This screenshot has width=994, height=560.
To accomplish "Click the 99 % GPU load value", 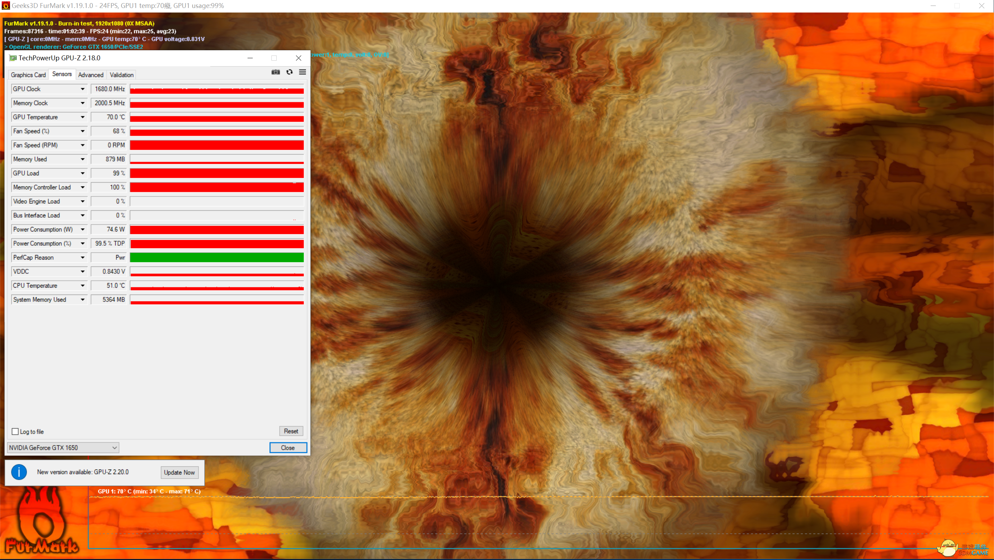I will [109, 173].
